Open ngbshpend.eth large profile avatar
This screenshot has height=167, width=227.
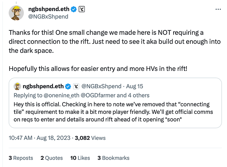coord(16,13)
